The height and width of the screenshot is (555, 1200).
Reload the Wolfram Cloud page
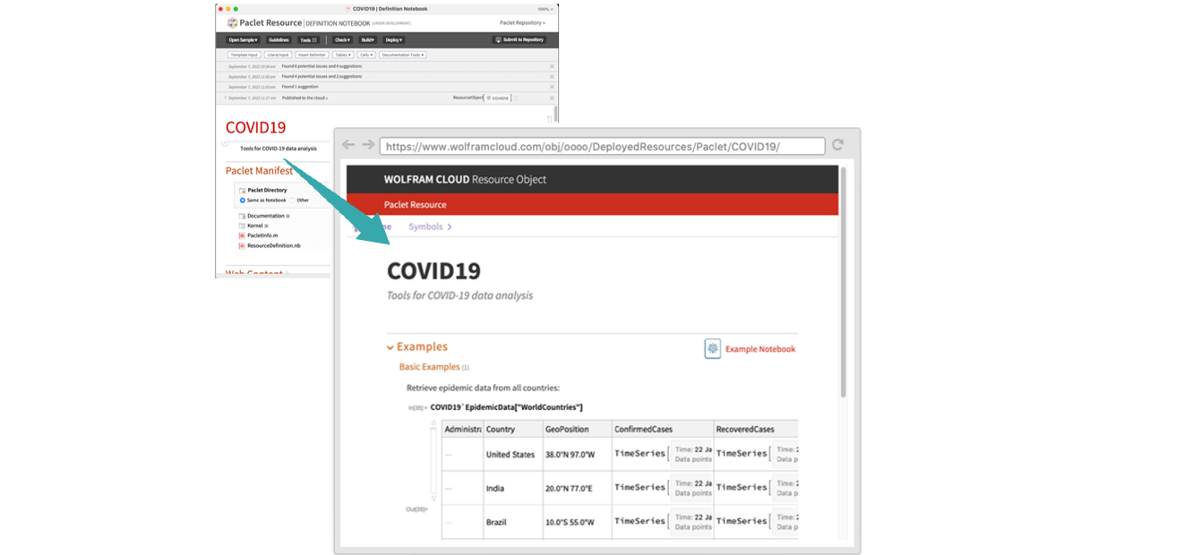pos(838,145)
